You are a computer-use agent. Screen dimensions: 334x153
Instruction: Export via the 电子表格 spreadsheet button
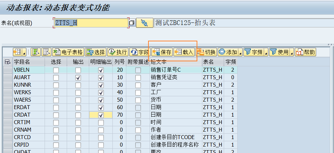(68, 52)
